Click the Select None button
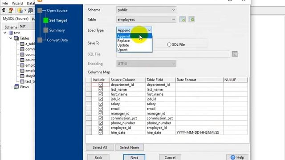The height and width of the screenshot is (160, 285). pyautogui.click(x=130, y=147)
